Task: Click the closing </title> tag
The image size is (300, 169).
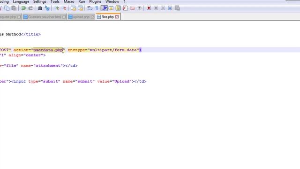Action: tap(31, 34)
